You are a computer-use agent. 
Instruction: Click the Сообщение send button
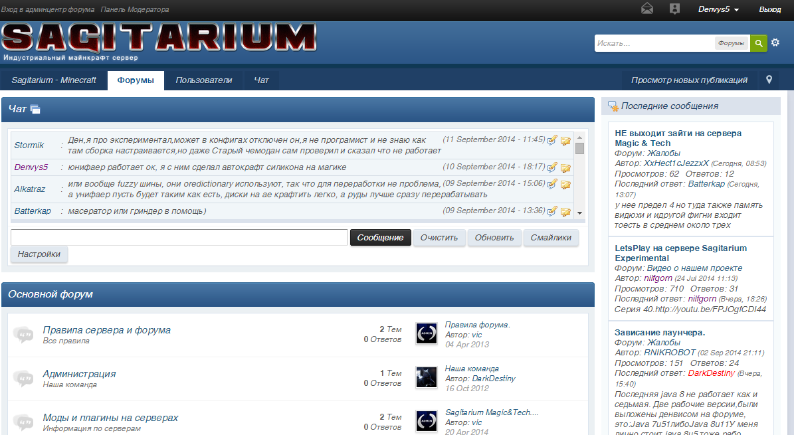380,238
